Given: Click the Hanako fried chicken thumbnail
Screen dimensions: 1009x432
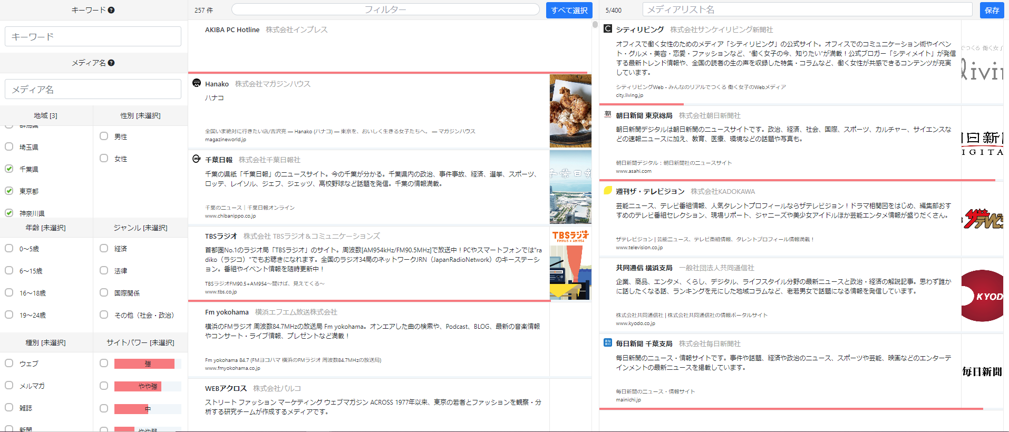Looking at the screenshot, I should pyautogui.click(x=570, y=111).
